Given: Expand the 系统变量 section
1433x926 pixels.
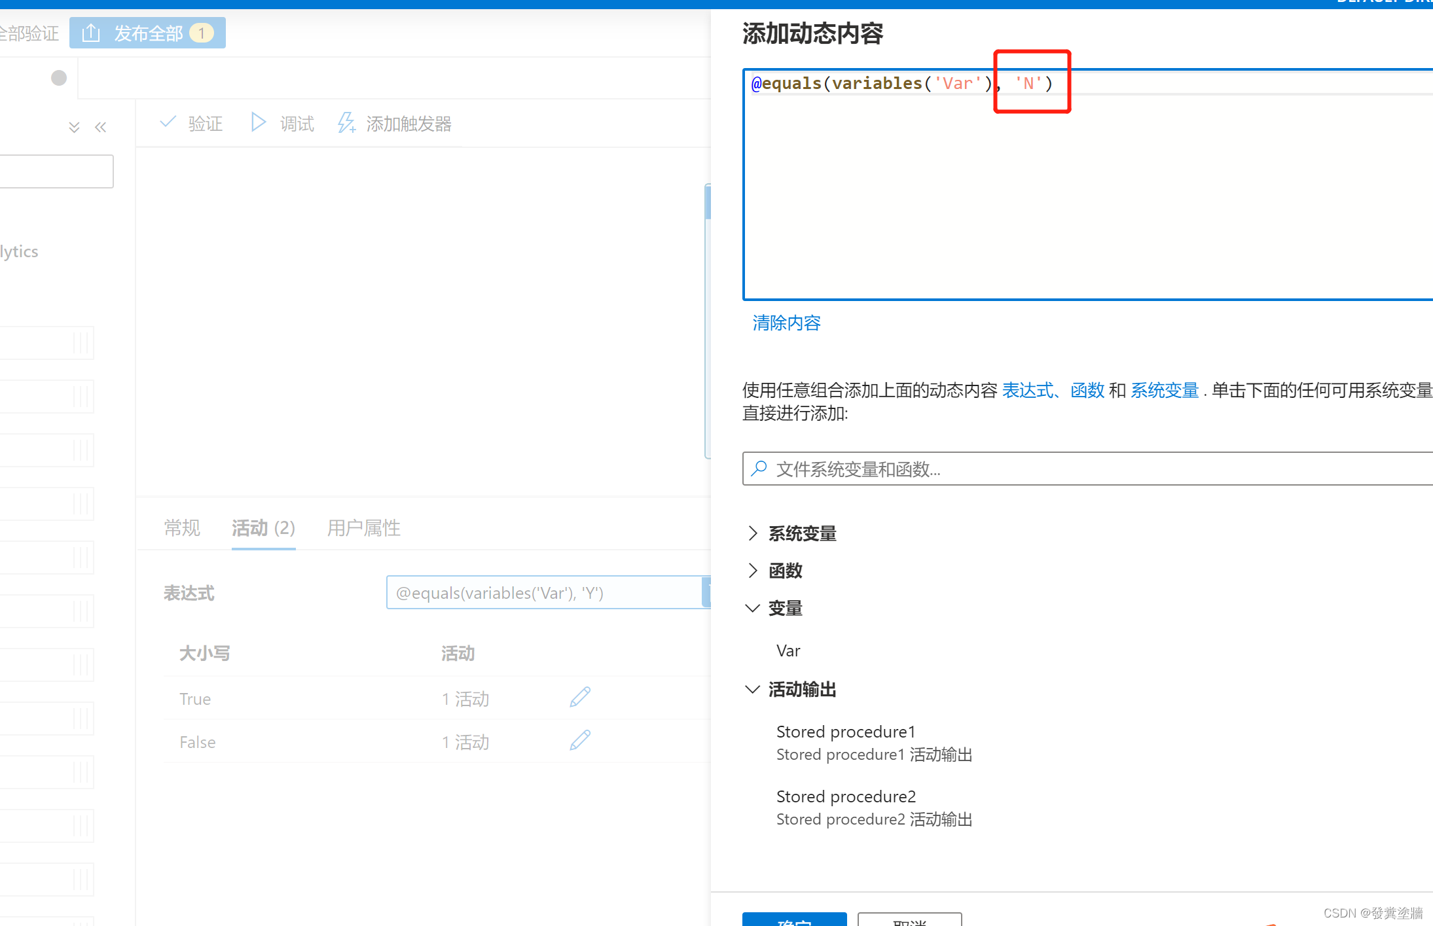Looking at the screenshot, I should [753, 533].
